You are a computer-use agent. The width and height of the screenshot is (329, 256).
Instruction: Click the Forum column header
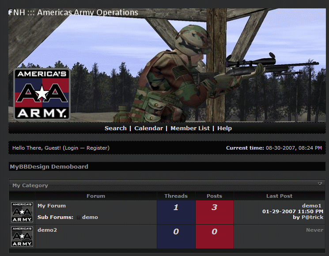96,196
